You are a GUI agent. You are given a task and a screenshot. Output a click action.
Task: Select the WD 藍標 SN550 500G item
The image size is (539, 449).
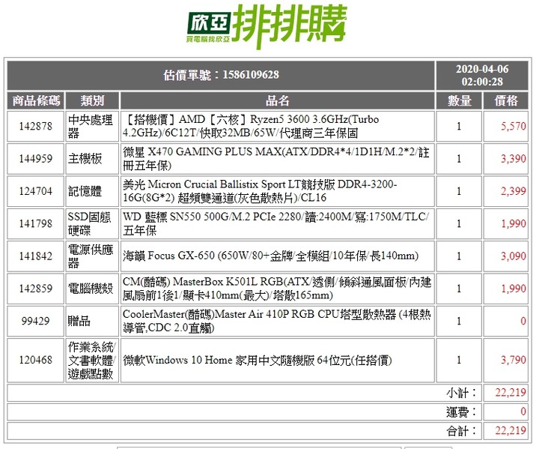click(x=278, y=223)
